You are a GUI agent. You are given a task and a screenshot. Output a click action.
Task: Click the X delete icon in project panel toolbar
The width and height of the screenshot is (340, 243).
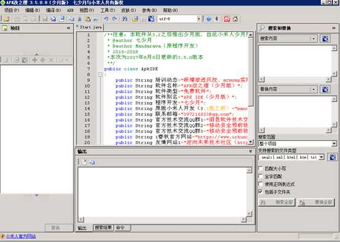click(x=51, y=60)
